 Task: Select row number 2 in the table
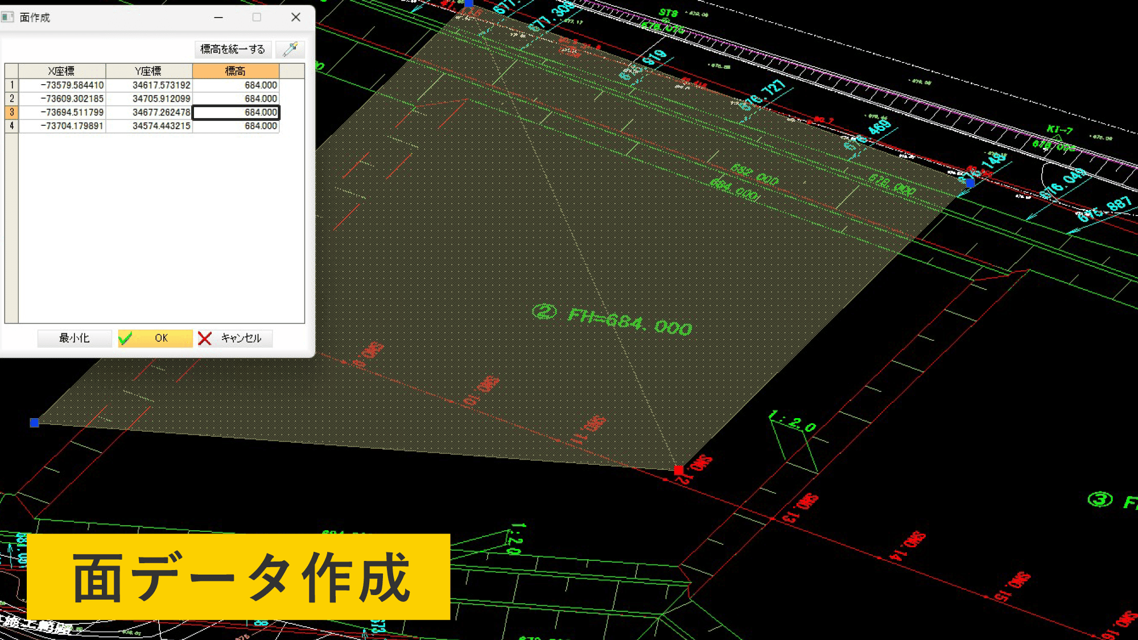(12, 98)
